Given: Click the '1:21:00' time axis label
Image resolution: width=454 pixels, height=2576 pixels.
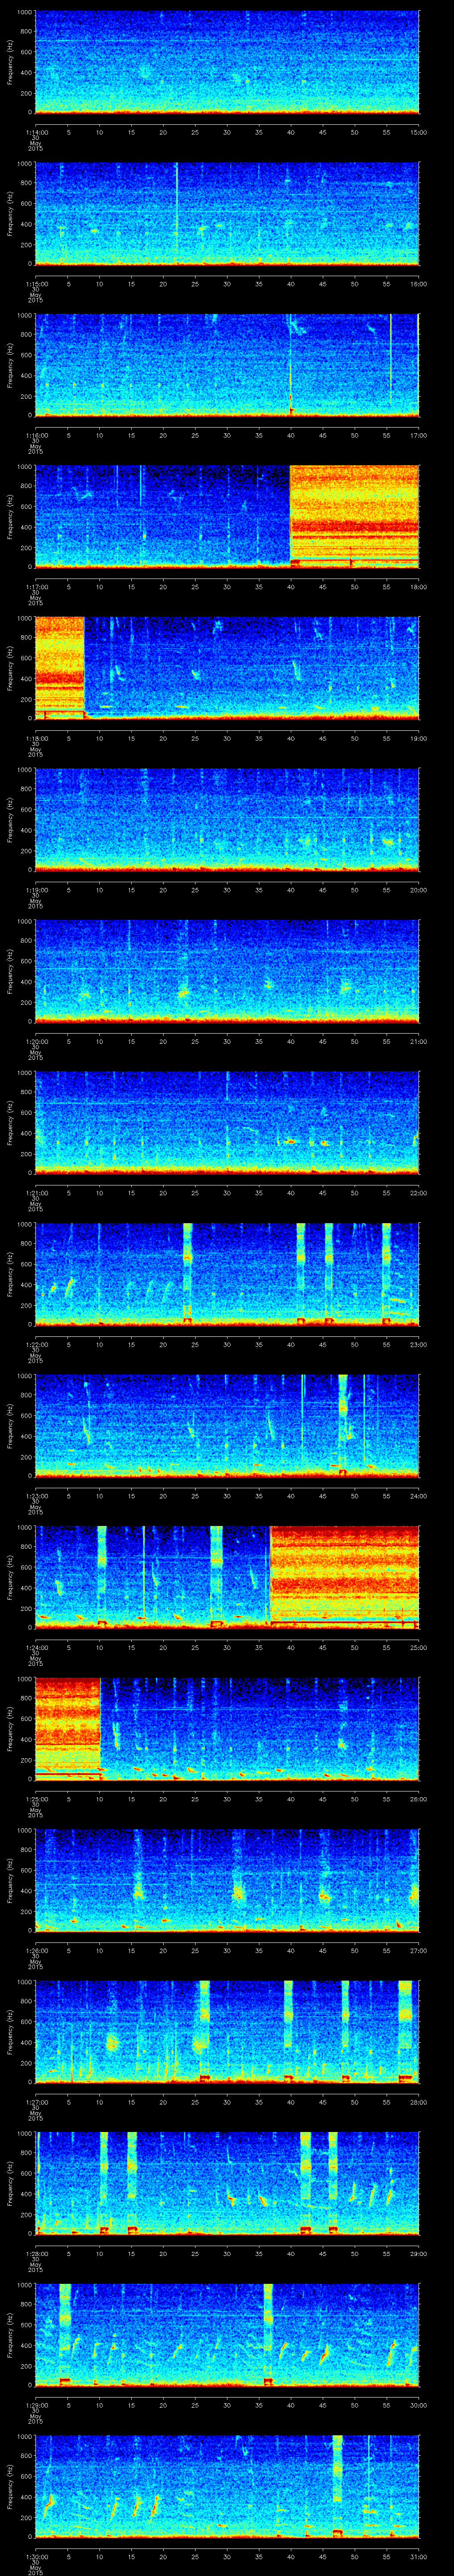Looking at the screenshot, I should (x=36, y=1193).
